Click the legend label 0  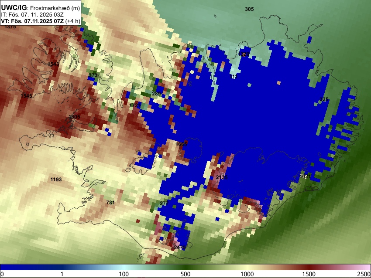(2, 274)
